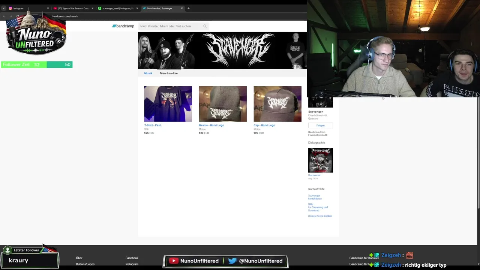
Task: Open the Instagram footer link
Action: (x=132, y=264)
